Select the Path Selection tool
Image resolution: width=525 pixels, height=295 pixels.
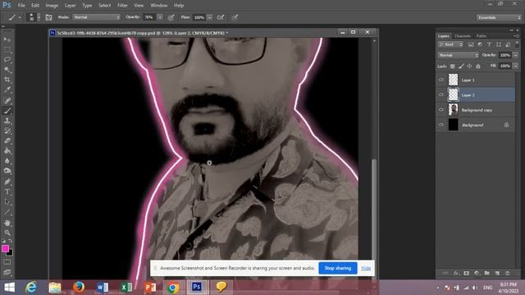tap(7, 202)
